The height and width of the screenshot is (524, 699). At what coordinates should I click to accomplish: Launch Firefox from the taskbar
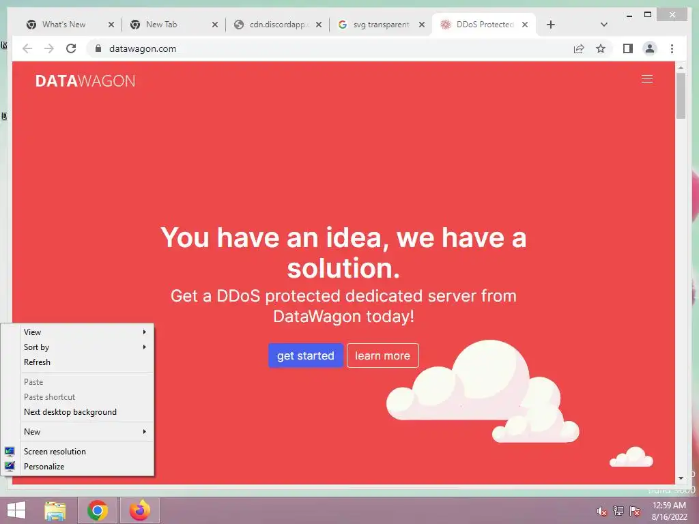tap(140, 510)
